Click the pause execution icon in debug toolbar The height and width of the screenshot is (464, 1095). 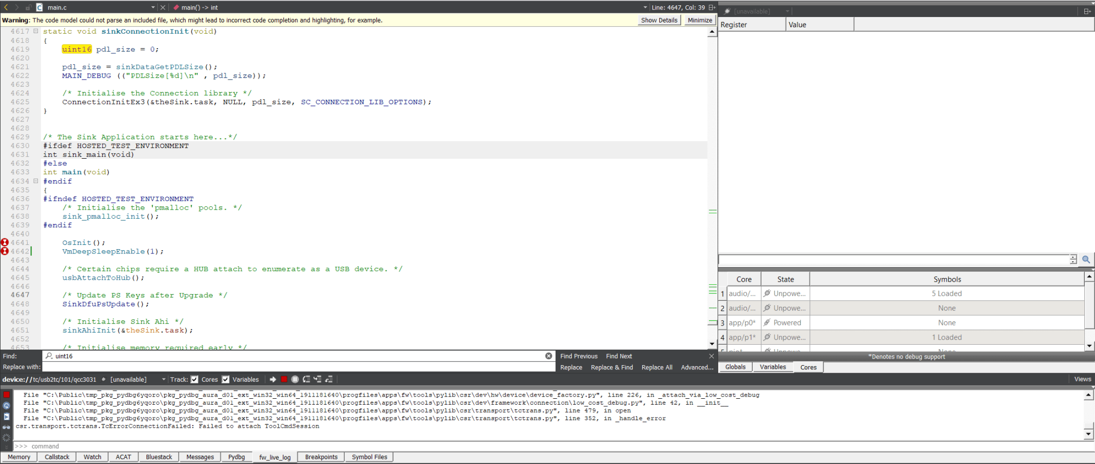(295, 380)
